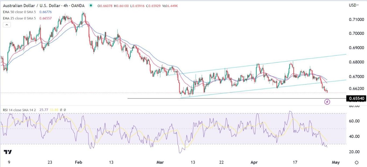Click the green market status dot
The width and height of the screenshot is (367, 167).
coord(91,5)
